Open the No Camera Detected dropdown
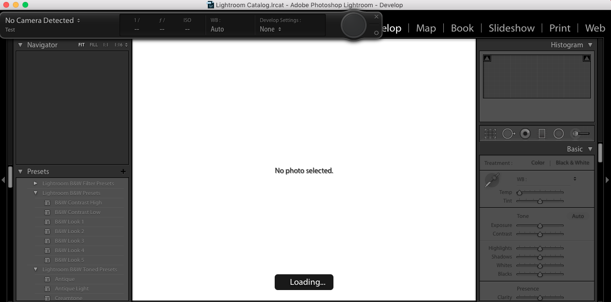Image resolution: width=611 pixels, height=302 pixels. coord(43,21)
